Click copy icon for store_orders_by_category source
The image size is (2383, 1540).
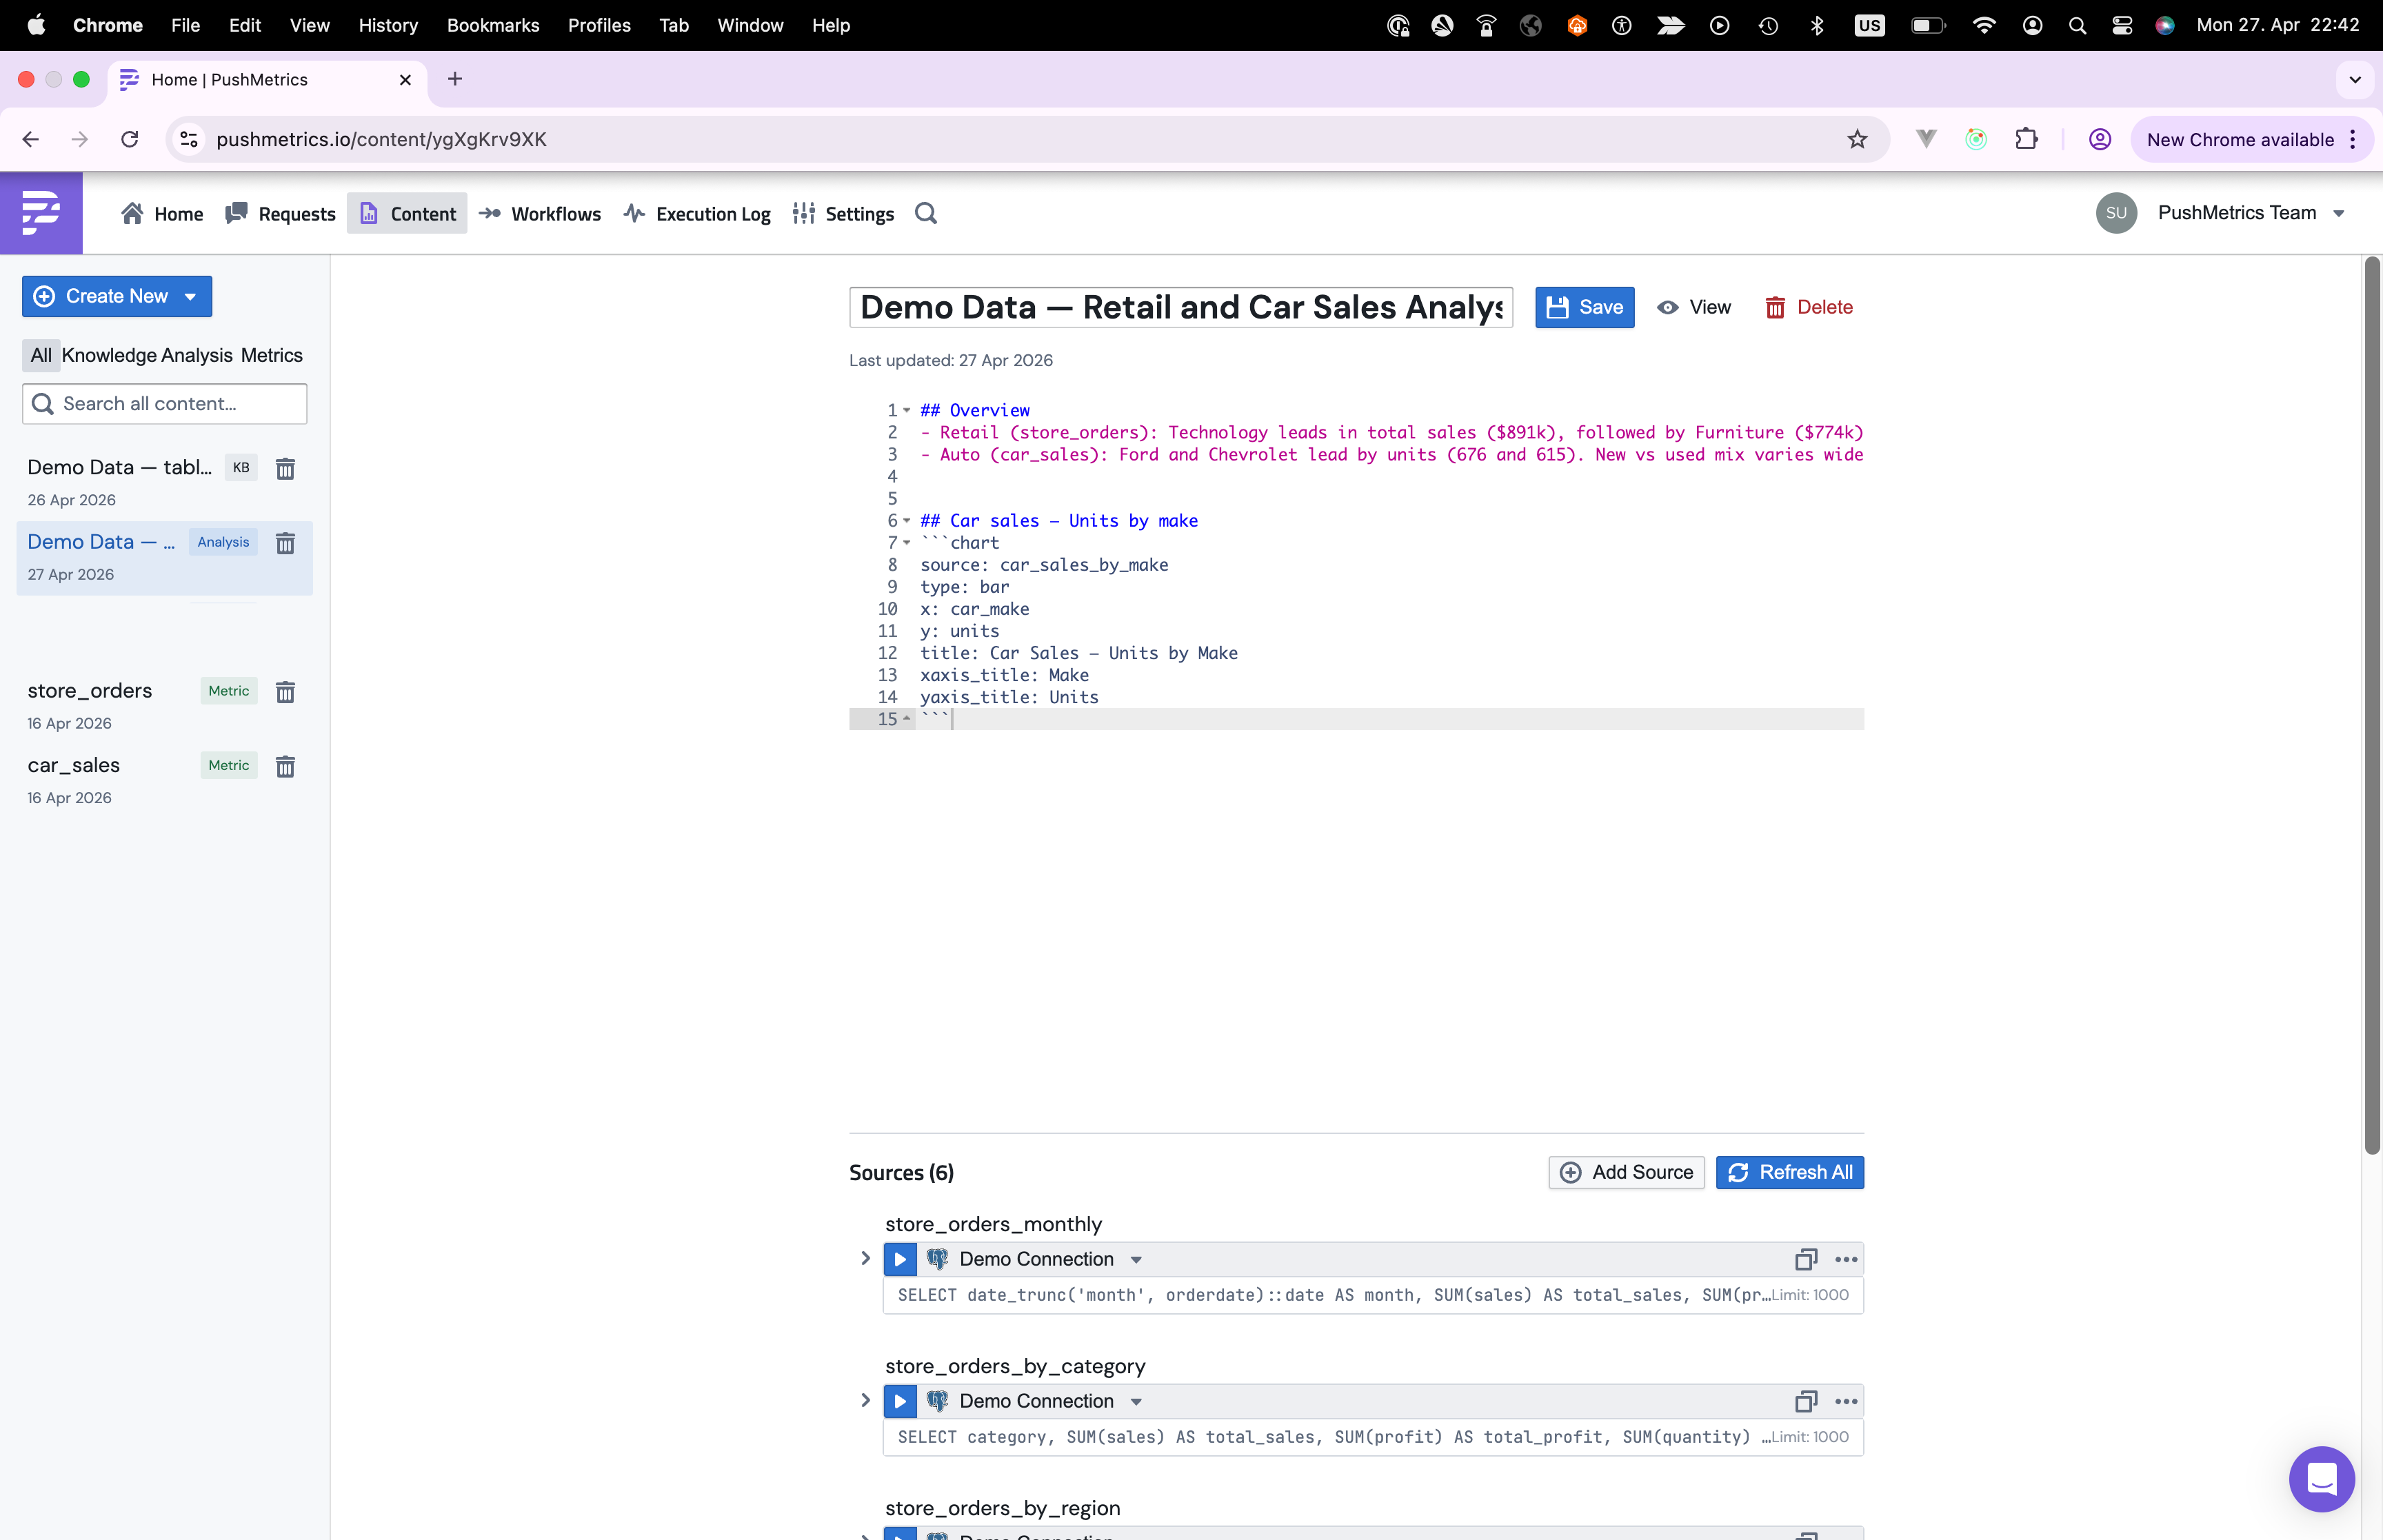1806,1401
